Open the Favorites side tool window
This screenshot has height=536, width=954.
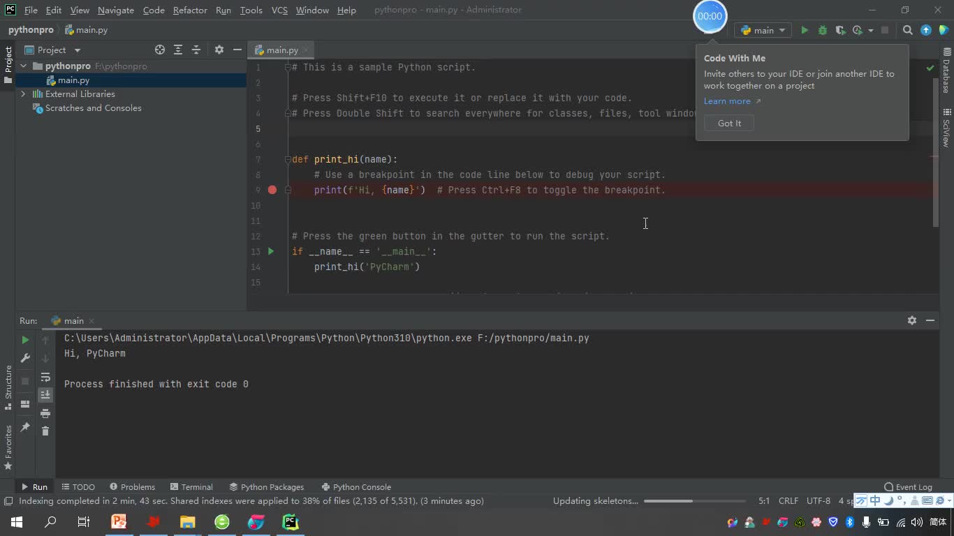pos(8,447)
